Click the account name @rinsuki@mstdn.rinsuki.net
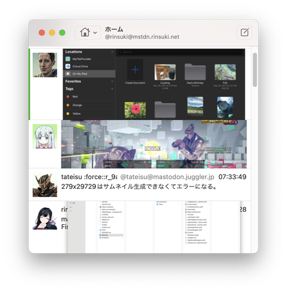The image size is (287, 291). pos(142,37)
